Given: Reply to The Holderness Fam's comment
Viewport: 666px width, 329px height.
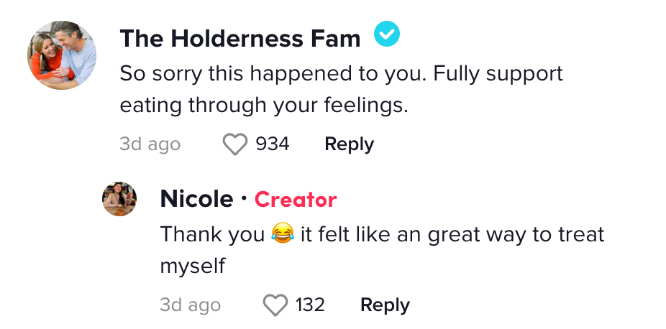Looking at the screenshot, I should [x=349, y=144].
